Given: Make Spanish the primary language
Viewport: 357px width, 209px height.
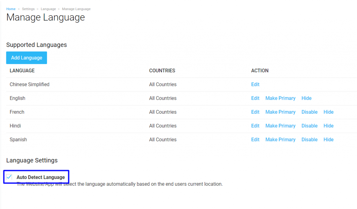Looking at the screenshot, I should [x=280, y=139].
